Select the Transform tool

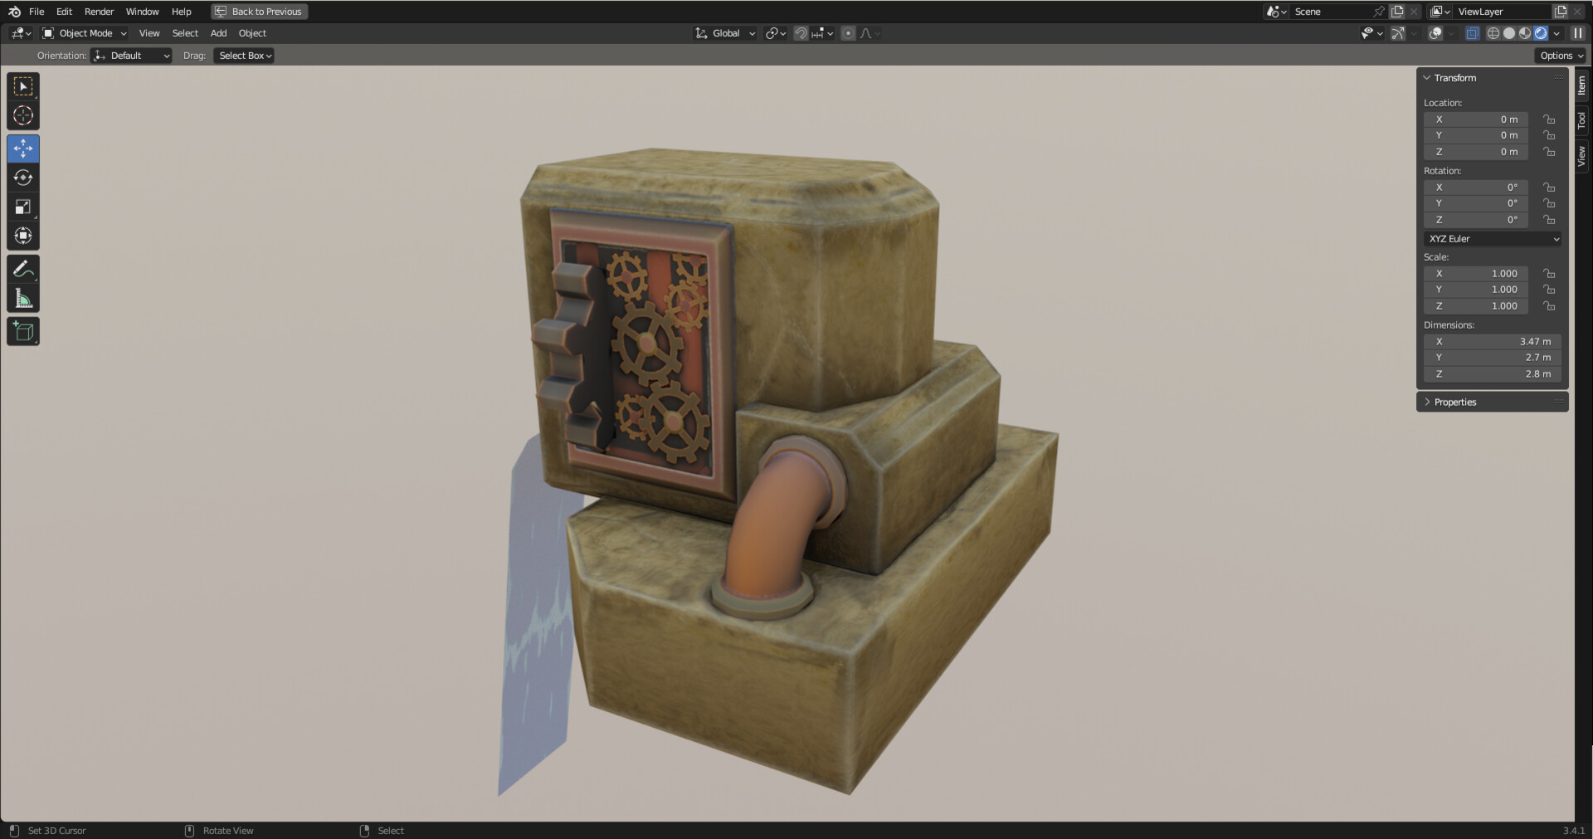(x=23, y=236)
